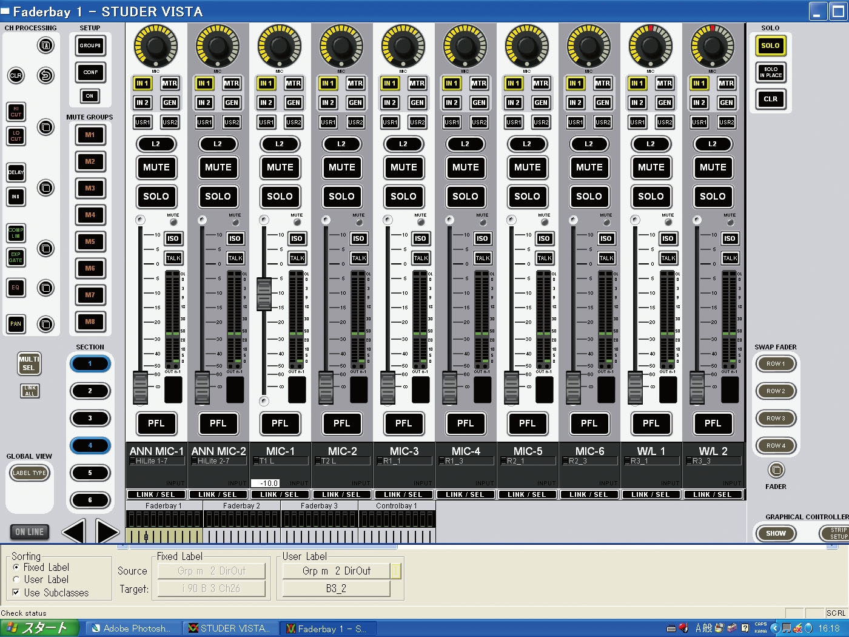Image resolution: width=849 pixels, height=637 pixels.
Task: Click the LINK ALL icon
Action: [30, 391]
